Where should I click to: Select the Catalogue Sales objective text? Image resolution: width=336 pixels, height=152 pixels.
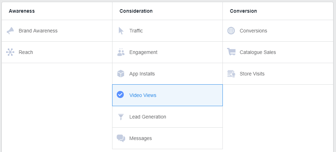coord(258,52)
